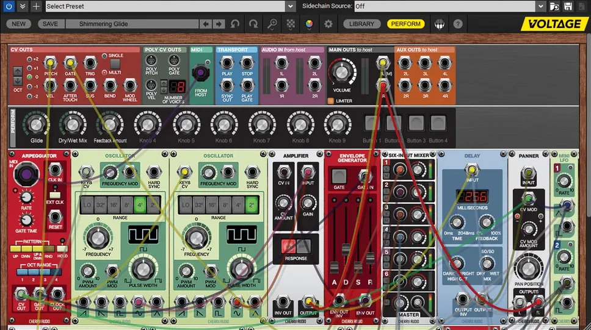
Task: Open the settings gear
Action: point(328,24)
